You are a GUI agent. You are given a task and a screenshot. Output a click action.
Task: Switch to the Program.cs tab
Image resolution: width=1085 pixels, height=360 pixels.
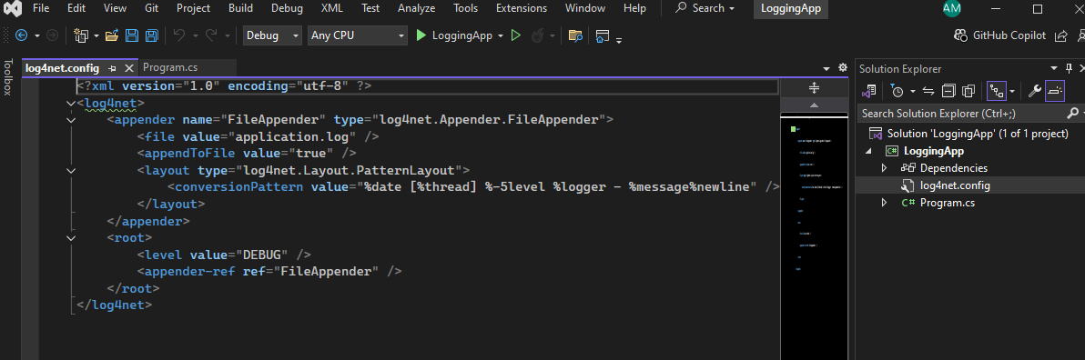point(170,67)
